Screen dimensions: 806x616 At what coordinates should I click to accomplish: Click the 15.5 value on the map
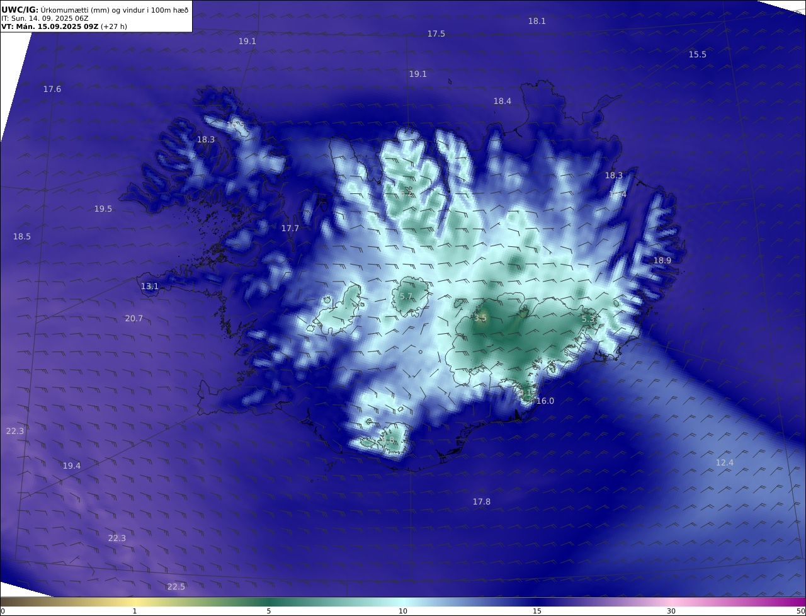tap(697, 54)
